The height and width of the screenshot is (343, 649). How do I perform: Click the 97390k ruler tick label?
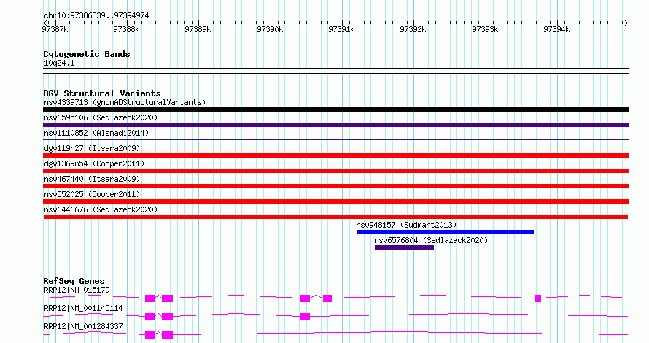[x=270, y=29]
